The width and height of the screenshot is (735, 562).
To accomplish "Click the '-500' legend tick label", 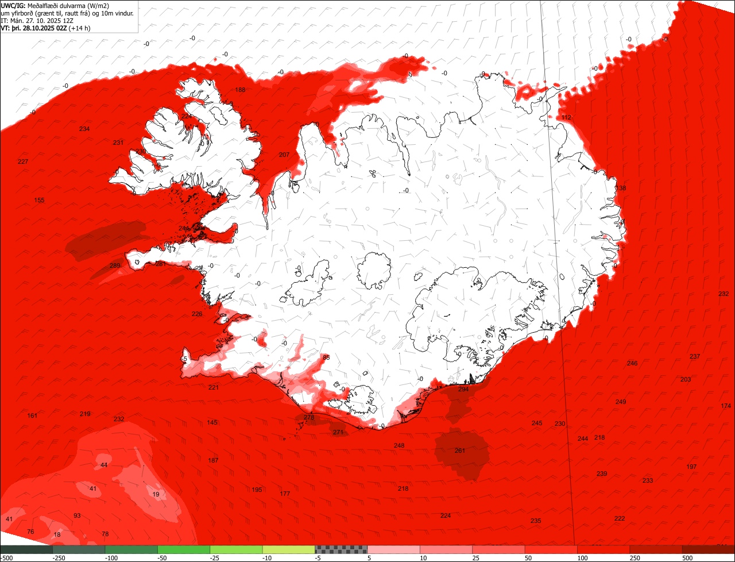I will (6, 558).
